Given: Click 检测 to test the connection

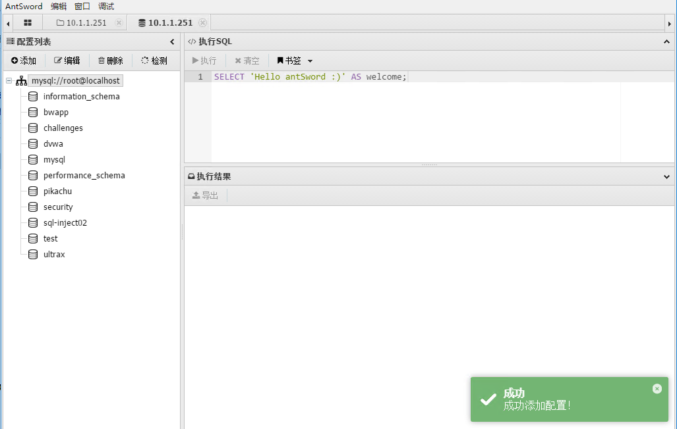Looking at the screenshot, I should tap(154, 61).
